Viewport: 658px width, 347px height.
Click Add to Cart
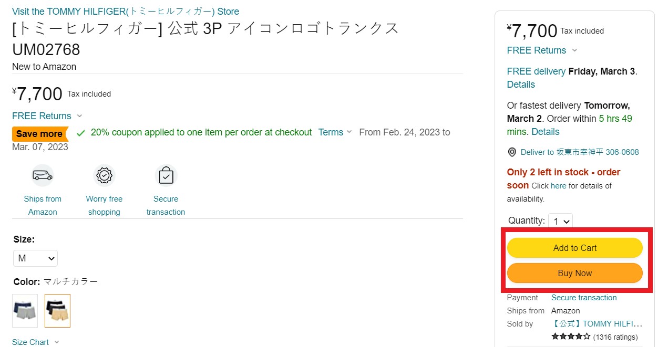pos(574,248)
